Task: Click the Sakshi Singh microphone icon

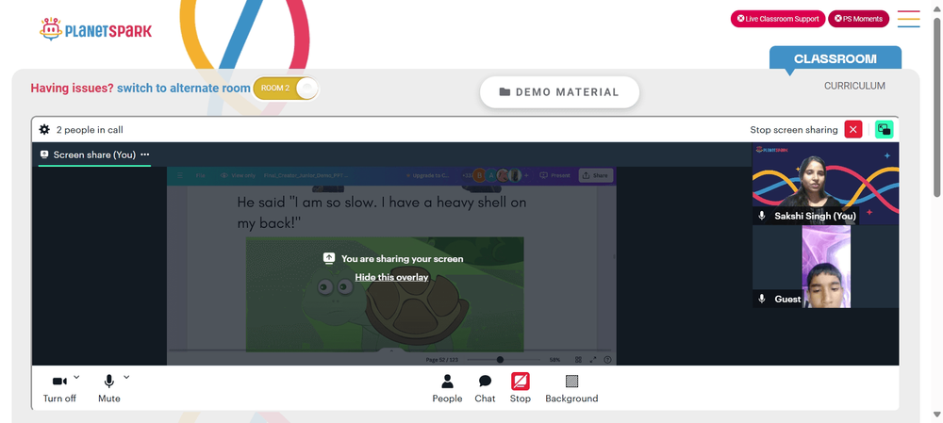Action: [762, 216]
